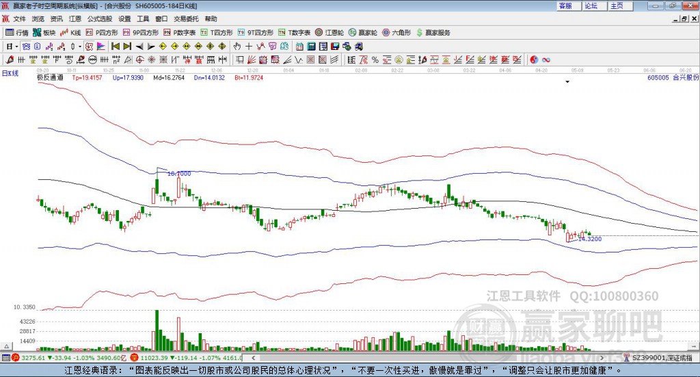Open the 工具 menu

pyautogui.click(x=143, y=18)
